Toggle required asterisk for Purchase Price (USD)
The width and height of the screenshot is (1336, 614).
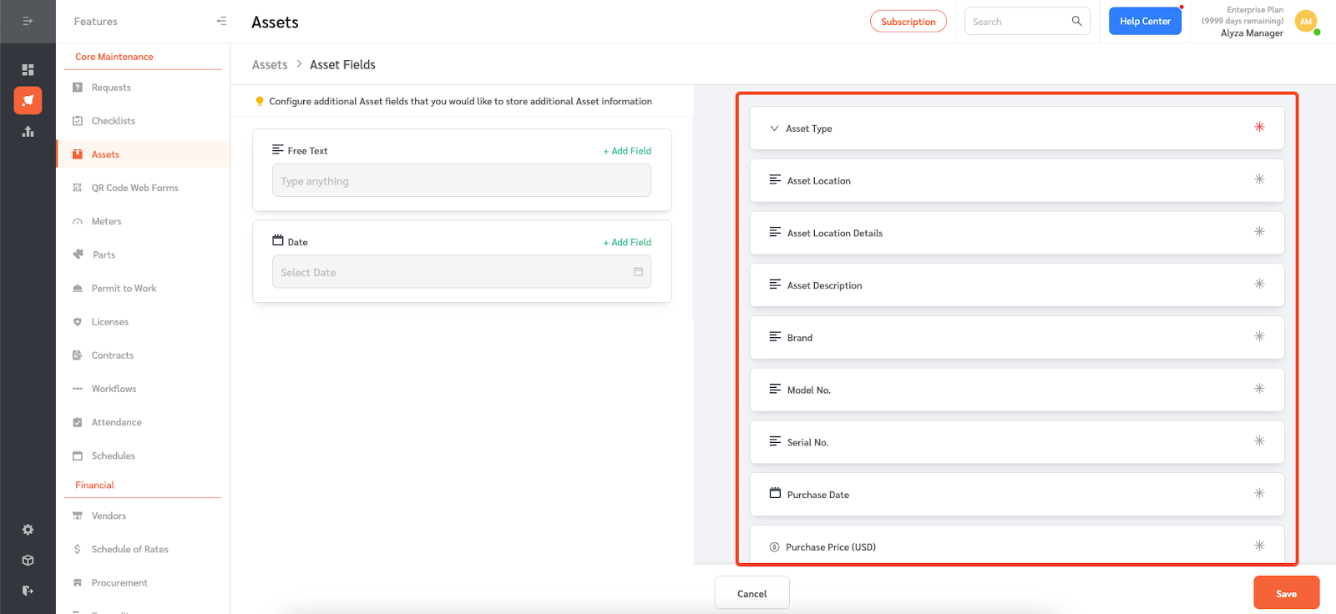[x=1259, y=546]
